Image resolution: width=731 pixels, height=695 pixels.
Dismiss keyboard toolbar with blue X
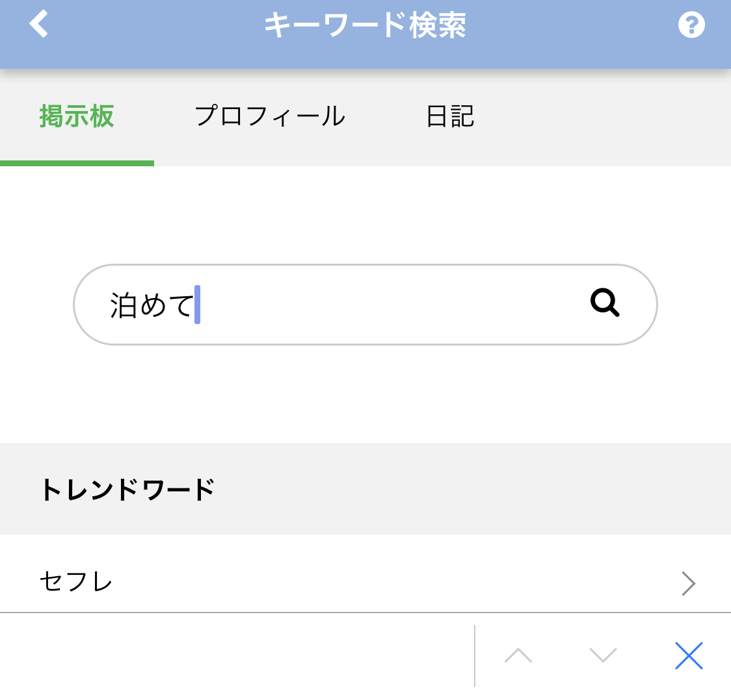pyautogui.click(x=689, y=655)
